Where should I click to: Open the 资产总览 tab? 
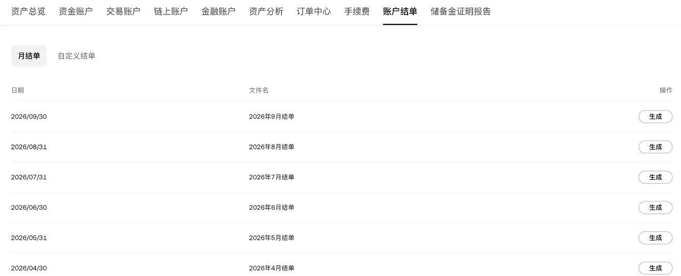(x=28, y=11)
